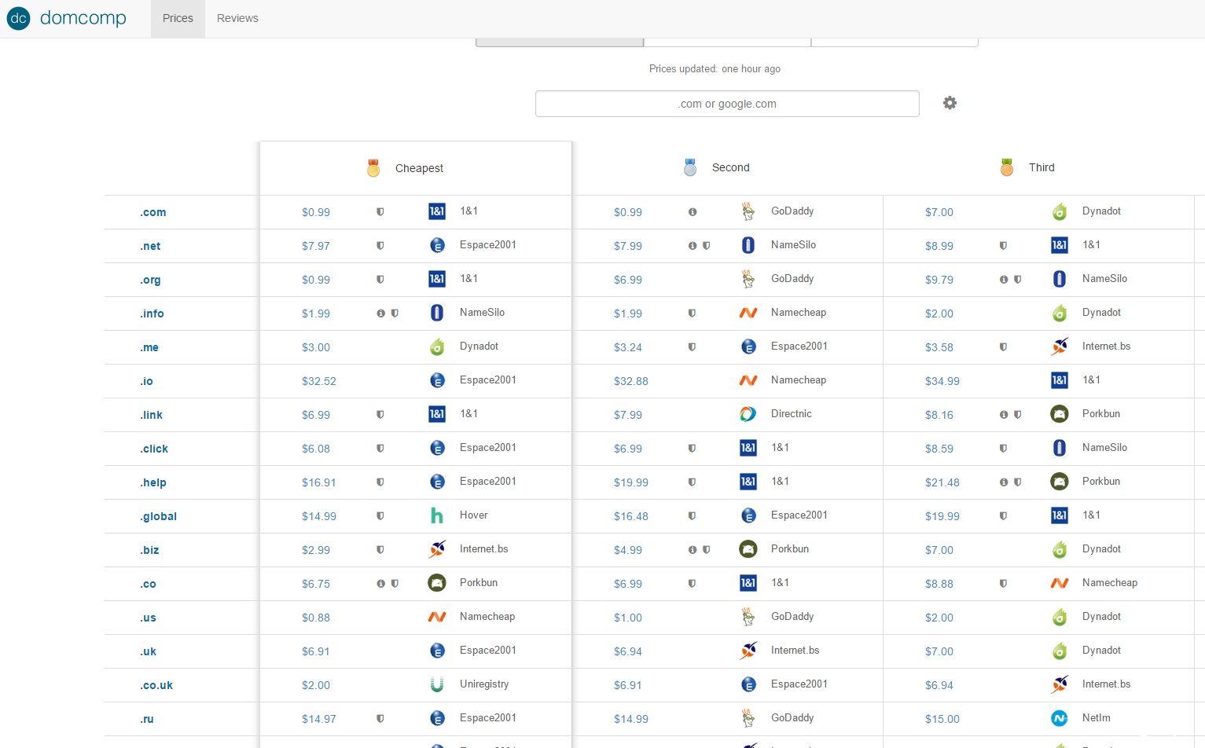Open the .net domain link
The image size is (1205, 748).
click(x=150, y=246)
